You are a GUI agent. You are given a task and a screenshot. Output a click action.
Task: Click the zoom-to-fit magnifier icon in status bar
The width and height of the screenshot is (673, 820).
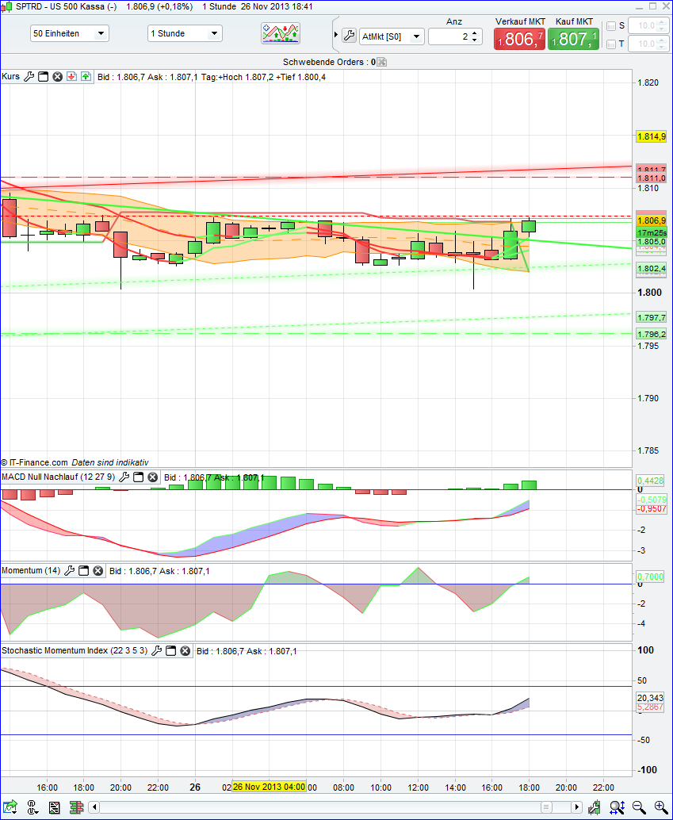(x=616, y=807)
